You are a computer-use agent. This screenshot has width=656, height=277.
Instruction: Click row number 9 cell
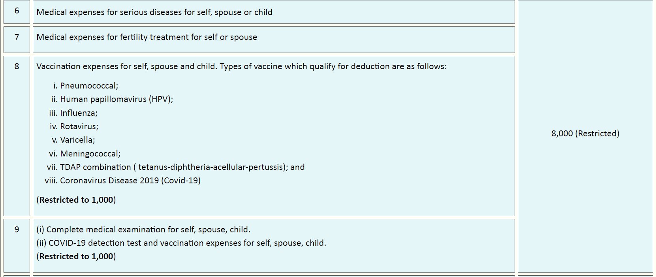pos(17,230)
